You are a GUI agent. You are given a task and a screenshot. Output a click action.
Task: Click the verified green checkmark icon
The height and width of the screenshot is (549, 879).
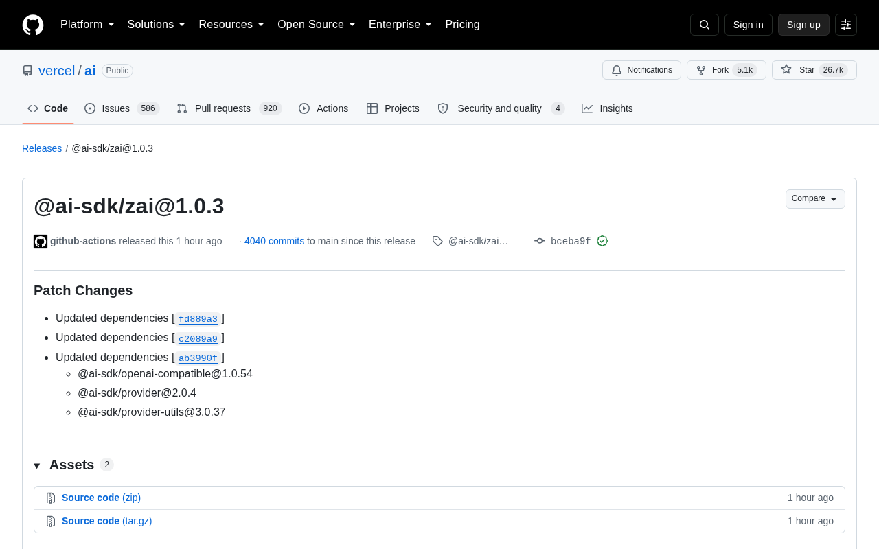coord(602,241)
